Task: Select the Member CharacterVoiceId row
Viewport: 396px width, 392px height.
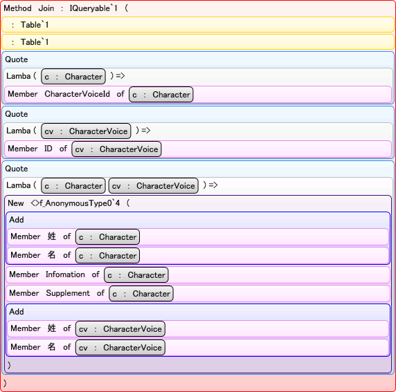Action: click(x=198, y=94)
